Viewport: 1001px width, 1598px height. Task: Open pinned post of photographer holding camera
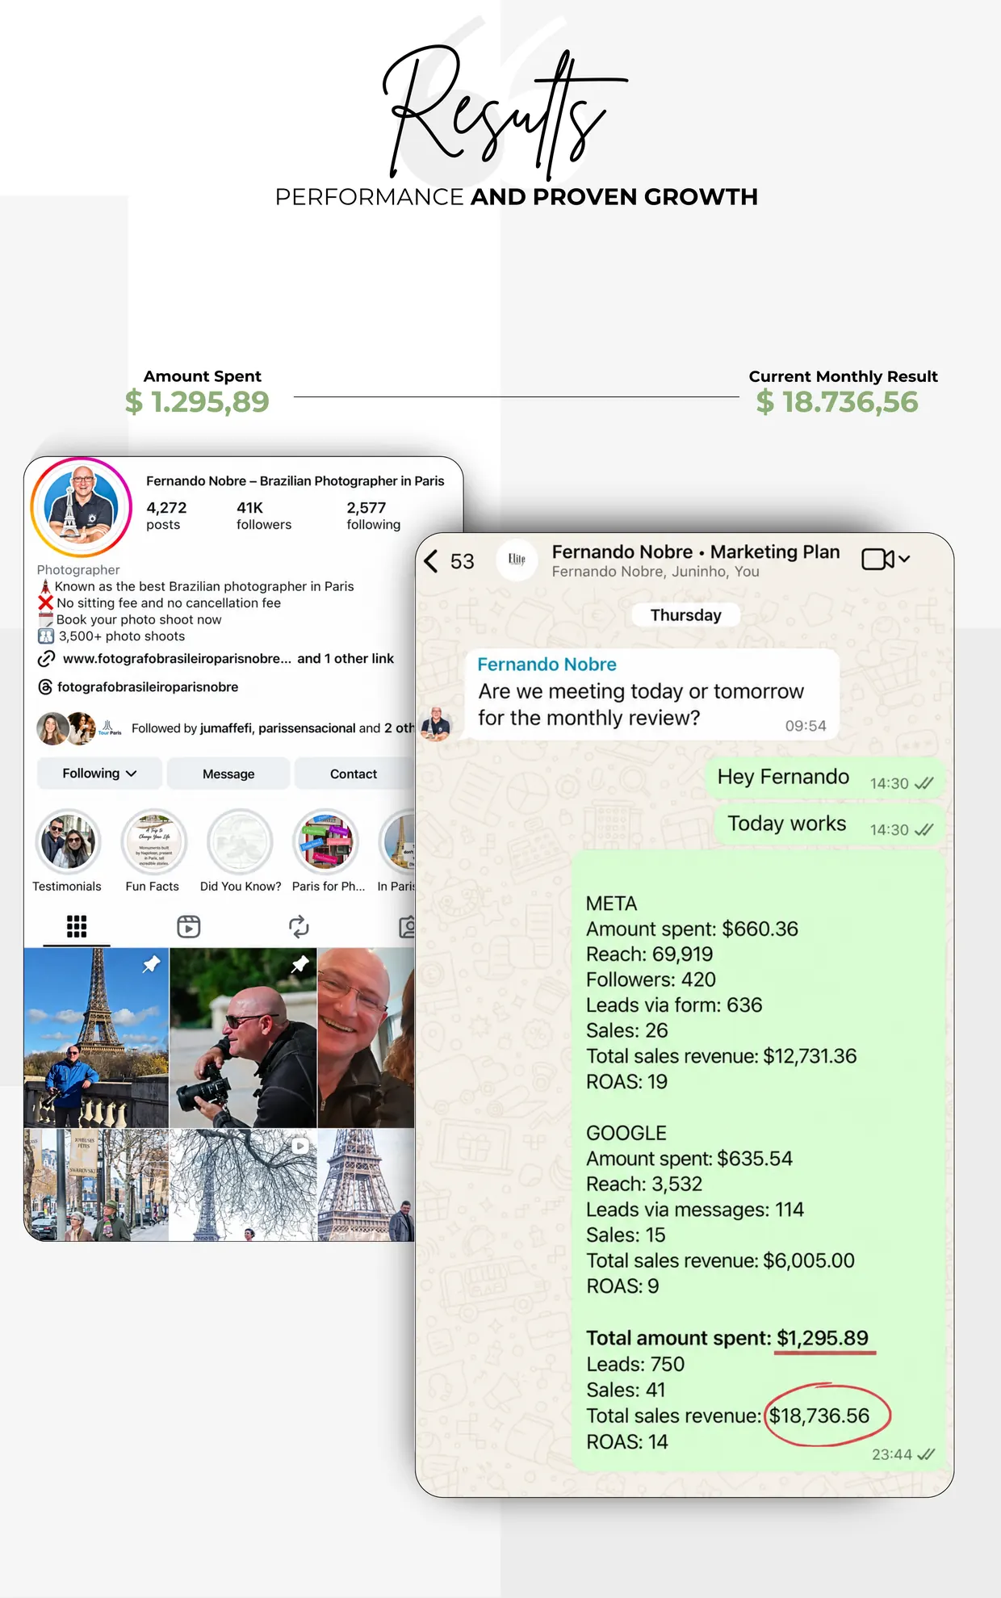pos(243,1038)
